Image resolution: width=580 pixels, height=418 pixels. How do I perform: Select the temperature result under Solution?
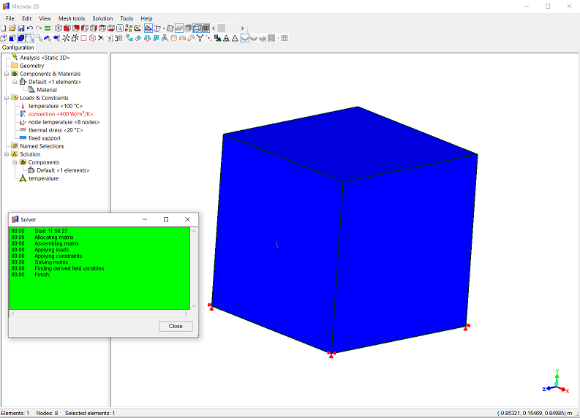click(43, 178)
